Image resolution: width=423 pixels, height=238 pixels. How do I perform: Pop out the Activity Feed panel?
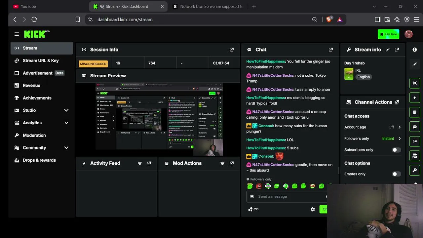pos(149,163)
